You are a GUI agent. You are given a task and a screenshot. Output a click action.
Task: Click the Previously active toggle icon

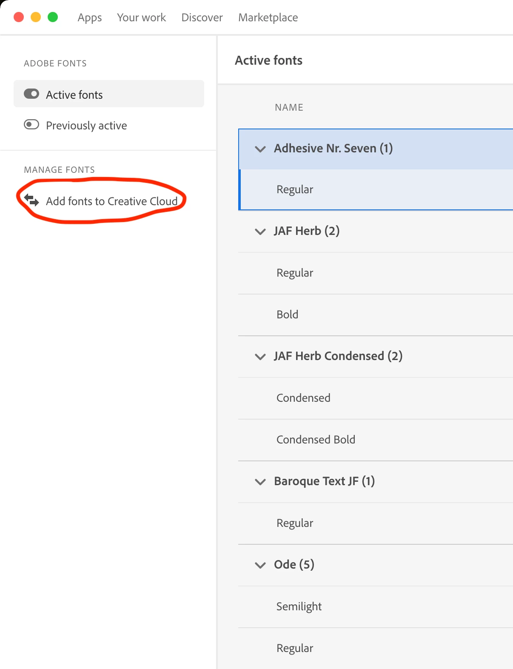[31, 124]
